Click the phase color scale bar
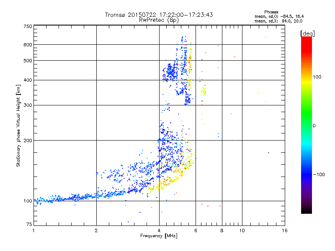Image resolution: width=335 pixels, height=251 pixels. coord(307,125)
